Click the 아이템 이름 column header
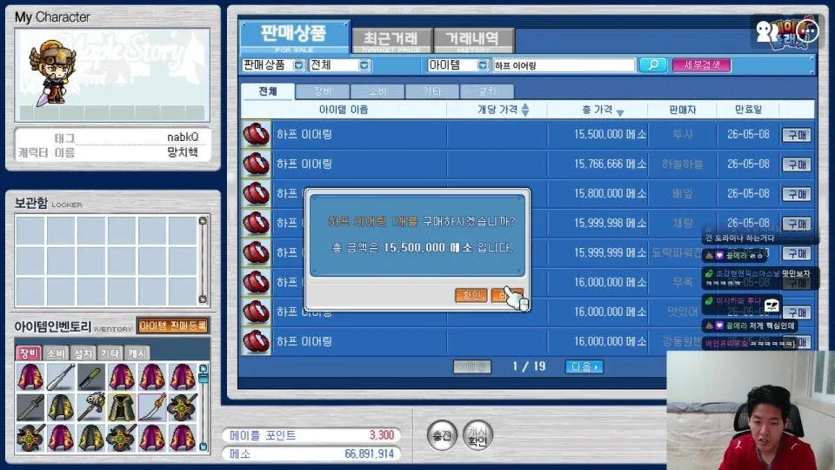835x470 pixels. 344,110
